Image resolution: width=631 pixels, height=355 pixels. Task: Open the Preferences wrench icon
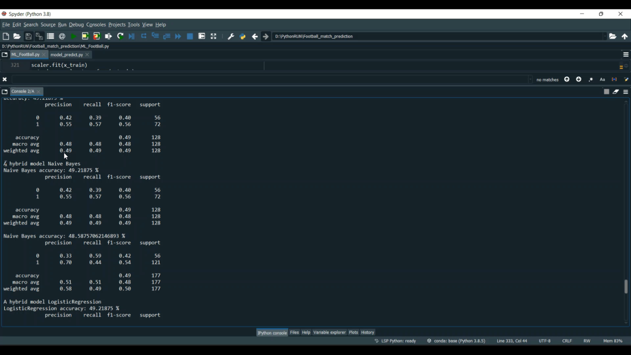click(231, 37)
